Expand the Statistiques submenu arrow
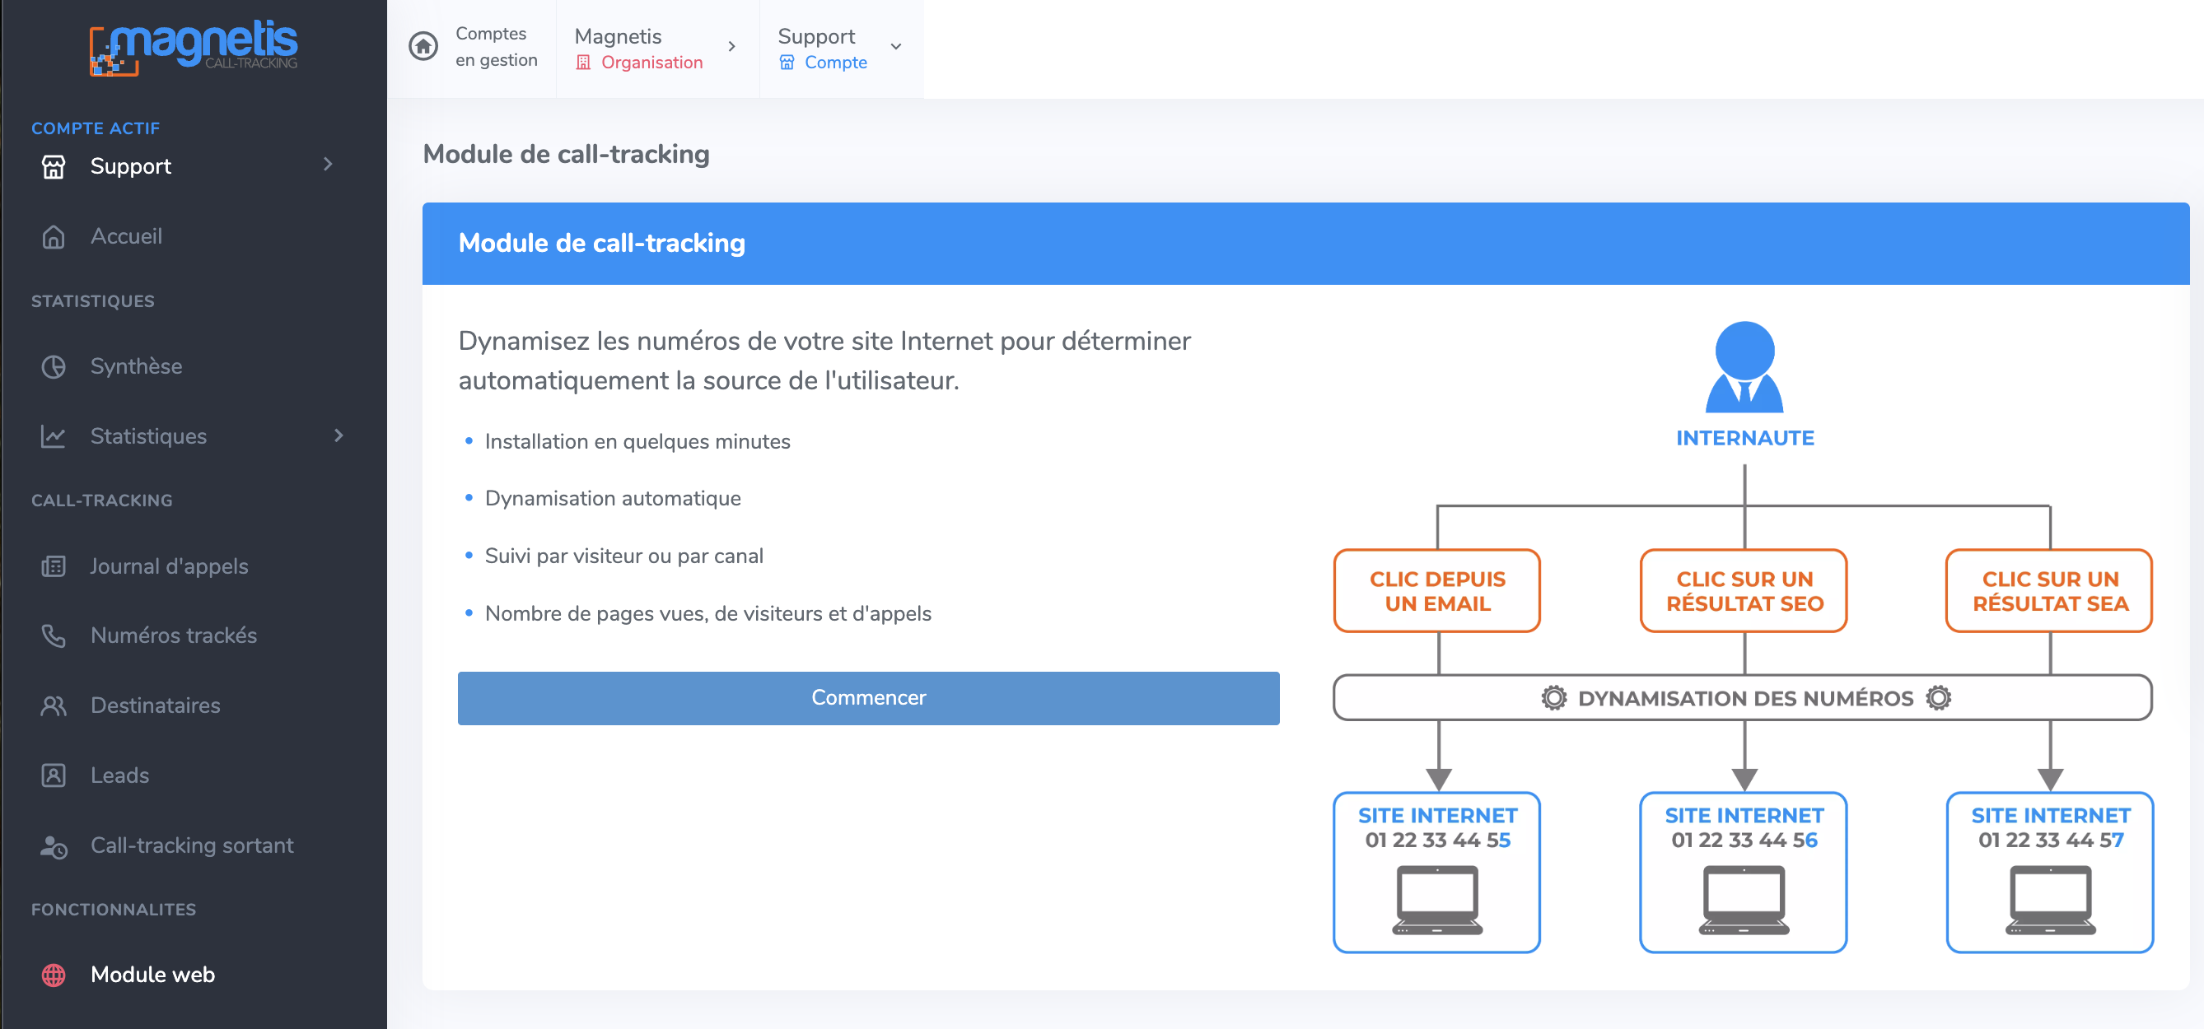 point(339,435)
